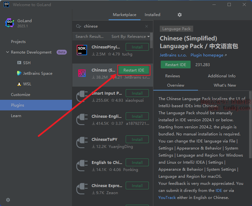The height and width of the screenshot is (206, 252).
Task: Click Restart IDE in the plugin list
Action: (x=134, y=70)
